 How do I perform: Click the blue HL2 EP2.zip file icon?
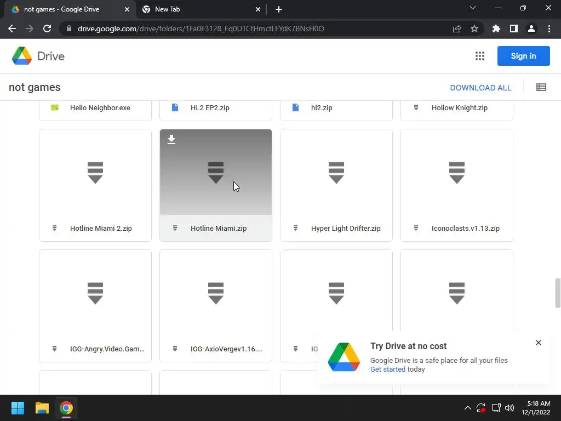[175, 107]
